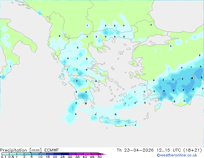Viewport: 204px width, 158px height.
Task: Click the arrow tip beyond 50 mm
Action: click(102, 154)
